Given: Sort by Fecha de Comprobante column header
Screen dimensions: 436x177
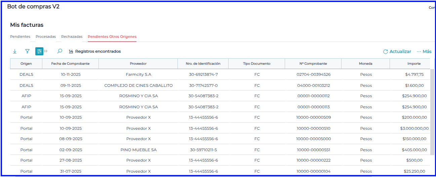Looking at the screenshot, I should click(70, 64).
